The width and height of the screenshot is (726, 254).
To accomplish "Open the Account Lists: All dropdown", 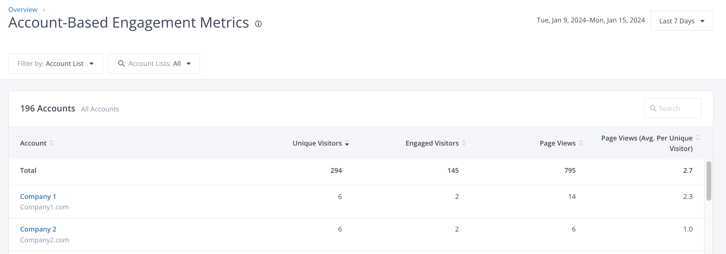I will (x=154, y=63).
